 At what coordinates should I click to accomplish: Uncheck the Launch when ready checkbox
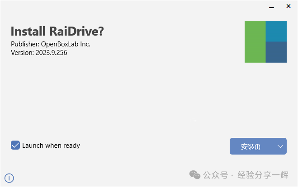(15, 145)
